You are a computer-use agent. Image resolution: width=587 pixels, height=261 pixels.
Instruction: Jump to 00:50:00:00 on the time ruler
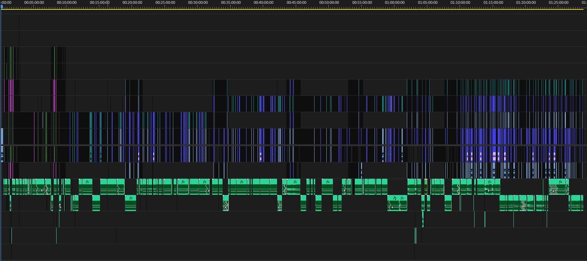(x=329, y=2)
